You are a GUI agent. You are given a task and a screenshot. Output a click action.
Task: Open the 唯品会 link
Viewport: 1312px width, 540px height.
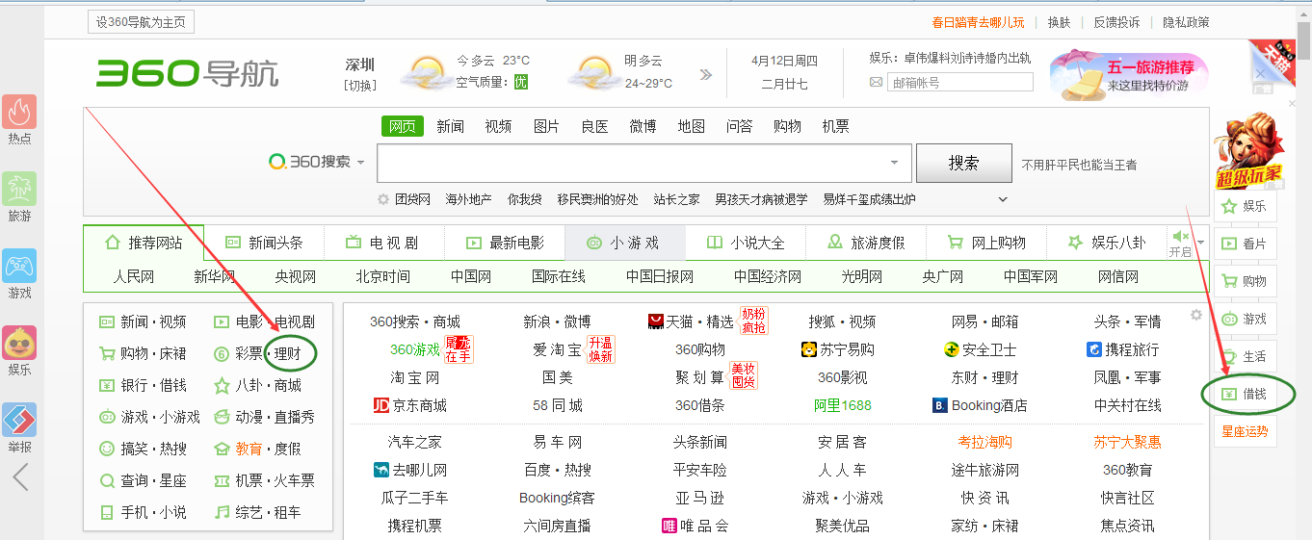point(695,526)
